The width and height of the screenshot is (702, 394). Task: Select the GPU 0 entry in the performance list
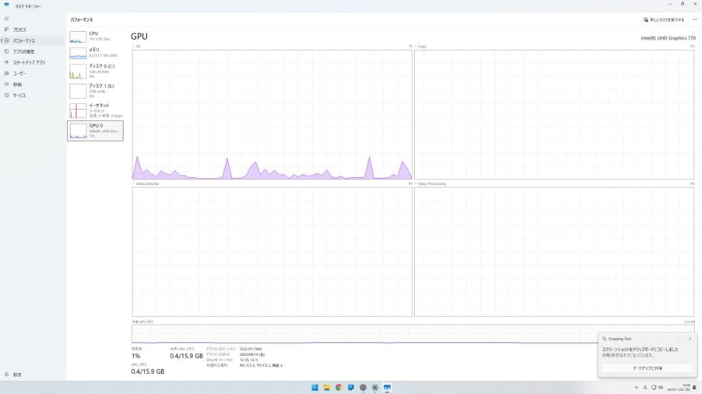click(94, 130)
